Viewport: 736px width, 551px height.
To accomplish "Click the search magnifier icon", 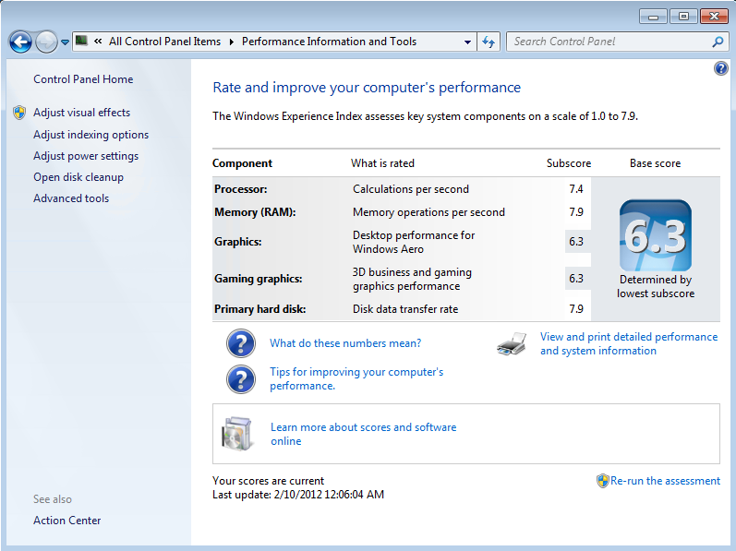I will tap(718, 42).
